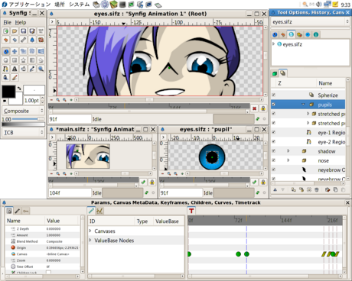Open the システム menu
Viewport: 352px width, 281px height.
point(79,5)
